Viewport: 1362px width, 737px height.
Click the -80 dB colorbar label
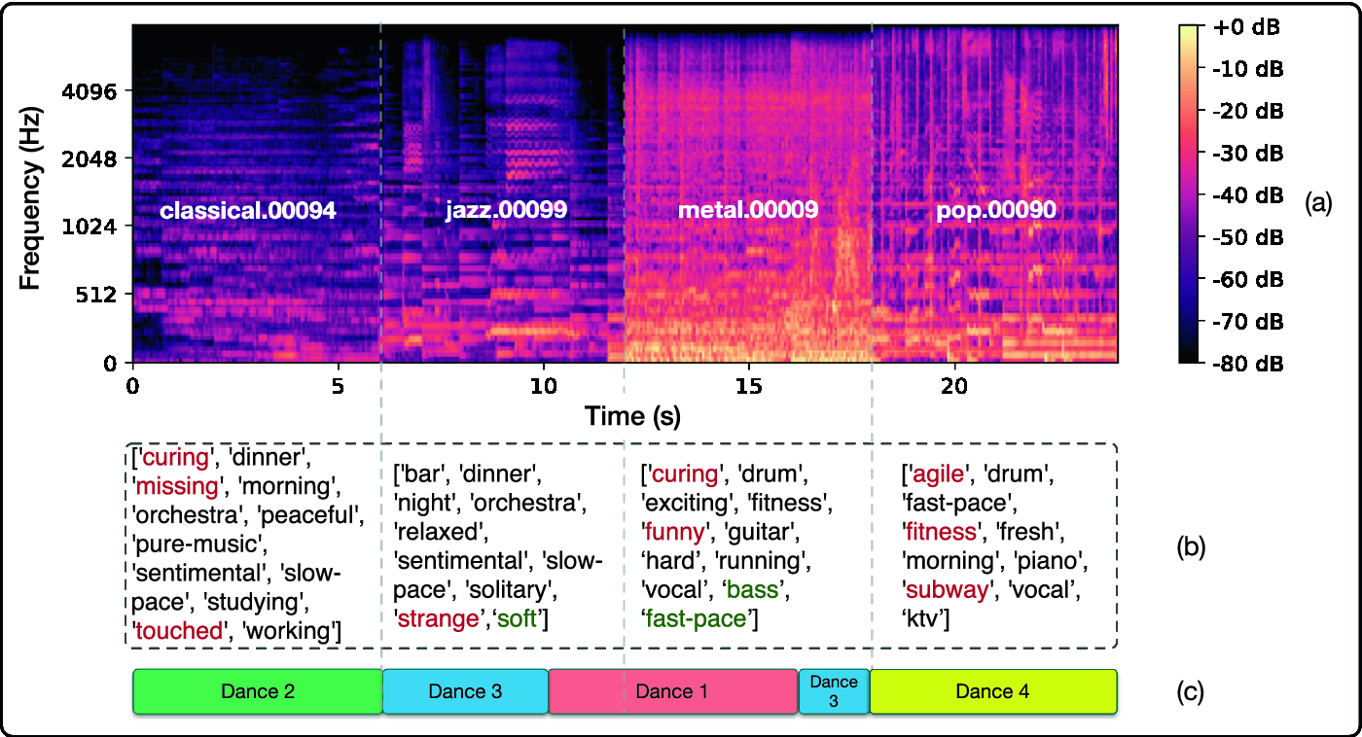[1248, 363]
